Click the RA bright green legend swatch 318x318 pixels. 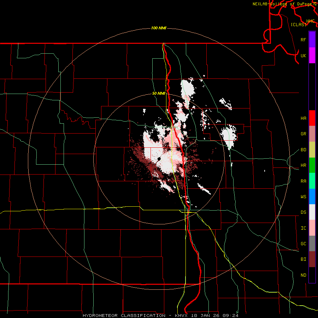[312, 181]
